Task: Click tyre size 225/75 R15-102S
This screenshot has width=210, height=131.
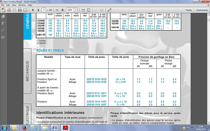Action: [96, 79]
